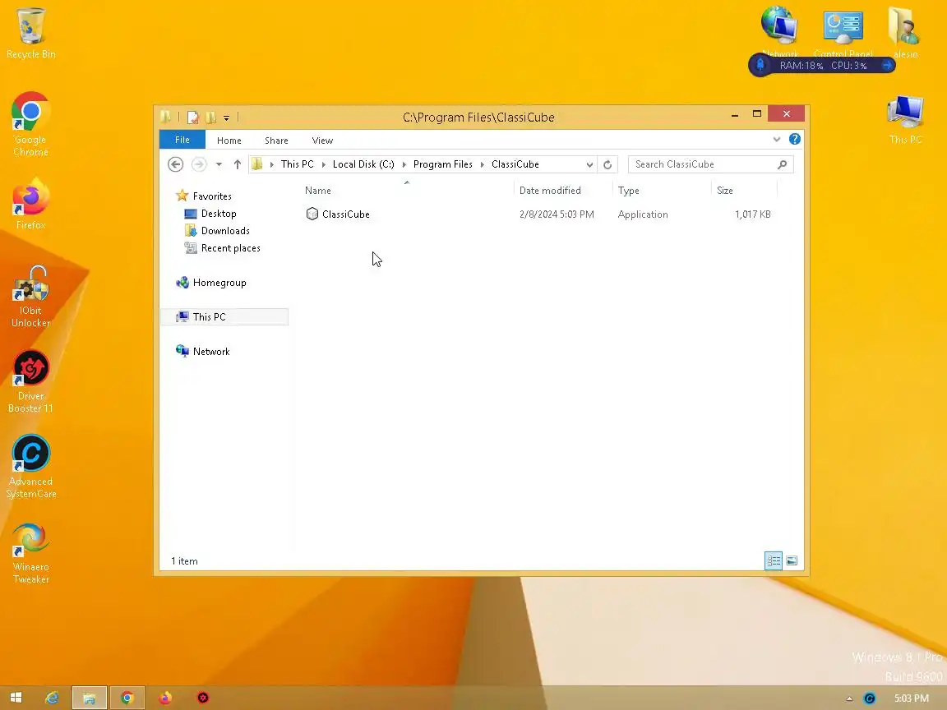Refresh the ClassiCube folder view
The height and width of the screenshot is (710, 947).
pos(607,164)
